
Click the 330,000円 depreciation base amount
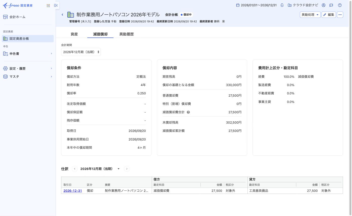[x=234, y=85]
